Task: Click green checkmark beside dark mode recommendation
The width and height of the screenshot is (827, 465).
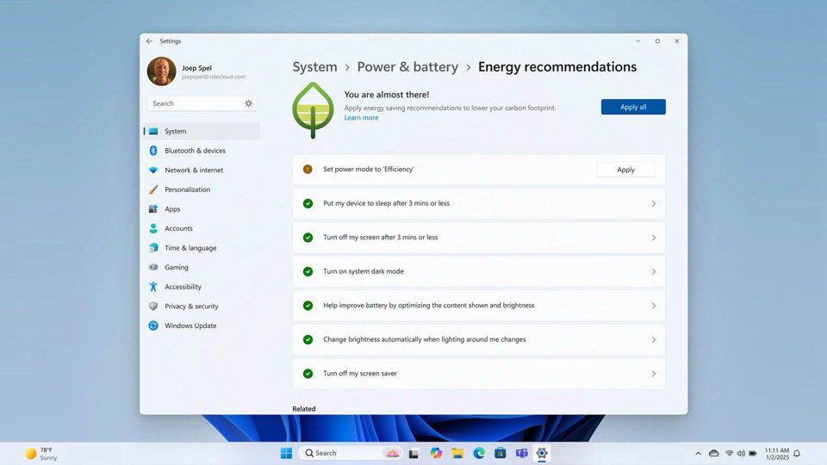Action: pos(308,271)
